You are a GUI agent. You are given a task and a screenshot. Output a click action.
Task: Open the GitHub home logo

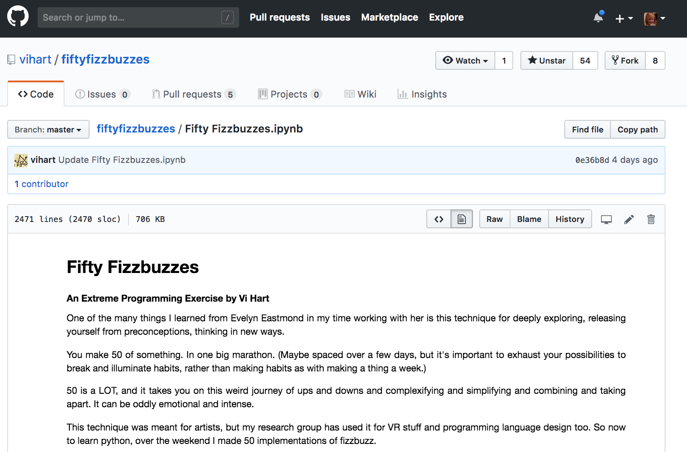18,17
